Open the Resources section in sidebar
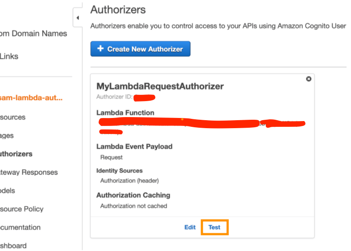The image size is (351, 251). coord(12,117)
